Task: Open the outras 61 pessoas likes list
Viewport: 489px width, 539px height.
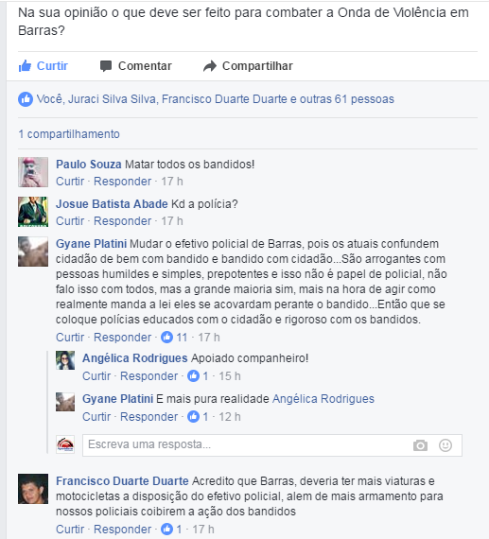Action: click(x=347, y=99)
